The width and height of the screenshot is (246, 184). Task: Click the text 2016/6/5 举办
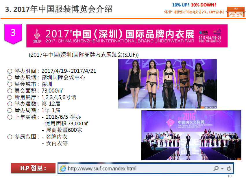(63, 117)
